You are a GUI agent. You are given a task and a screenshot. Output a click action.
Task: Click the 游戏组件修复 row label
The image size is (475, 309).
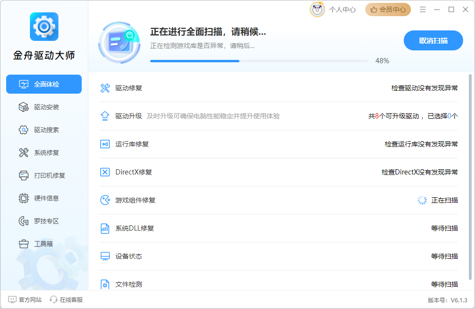pyautogui.click(x=135, y=200)
